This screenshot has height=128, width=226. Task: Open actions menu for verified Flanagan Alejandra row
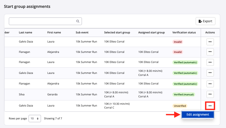click(x=210, y=84)
